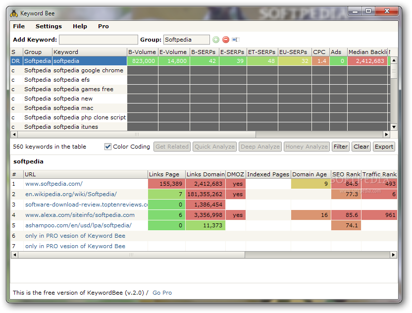Toggle the Color Coding checkbox
The width and height of the screenshot is (412, 313).
click(x=108, y=147)
